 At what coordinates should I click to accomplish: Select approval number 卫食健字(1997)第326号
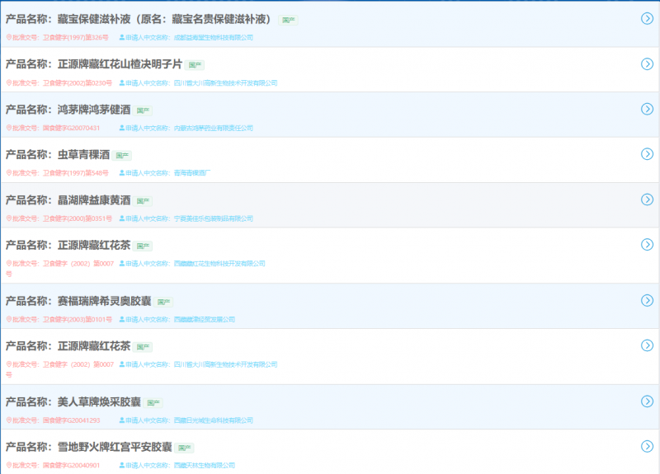click(75, 37)
